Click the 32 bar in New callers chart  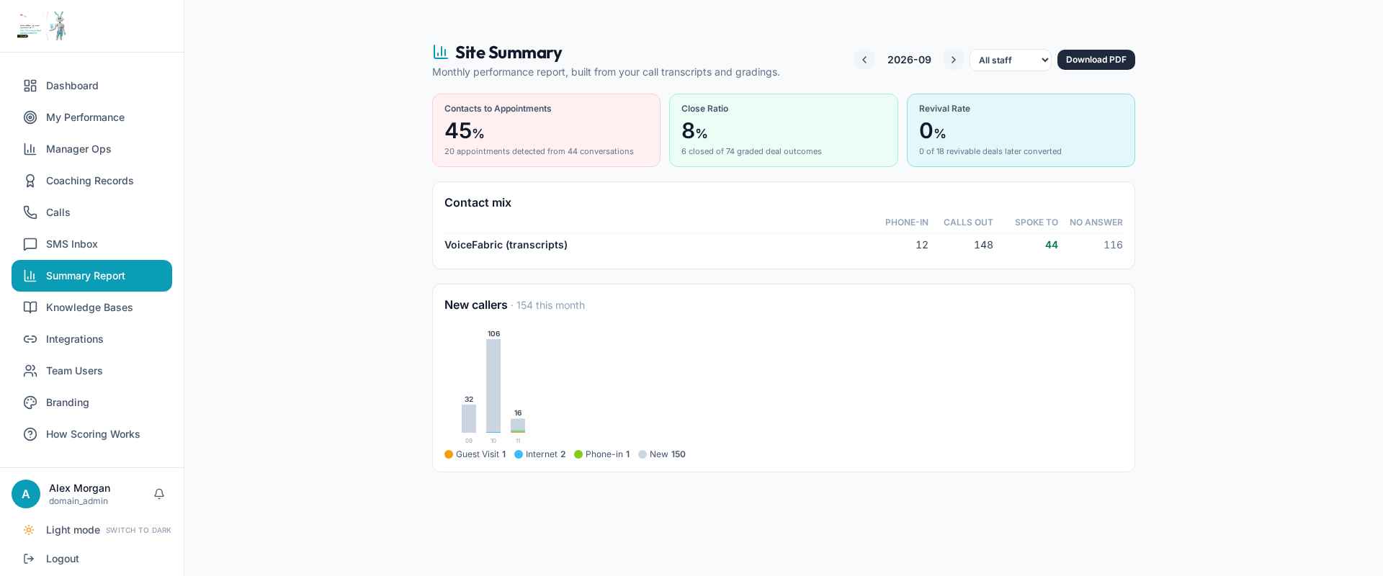point(469,418)
